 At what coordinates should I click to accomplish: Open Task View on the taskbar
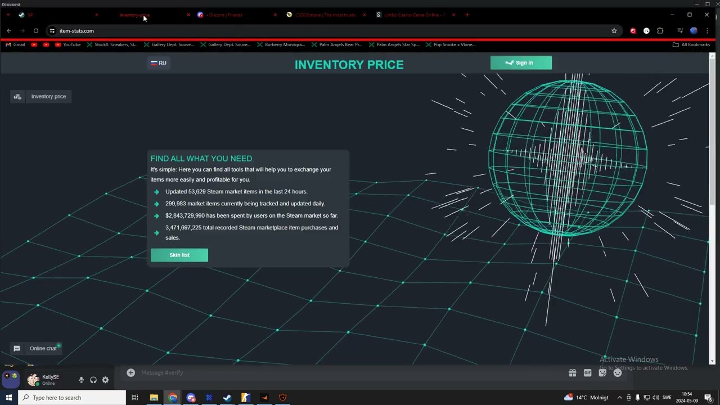pyautogui.click(x=135, y=398)
